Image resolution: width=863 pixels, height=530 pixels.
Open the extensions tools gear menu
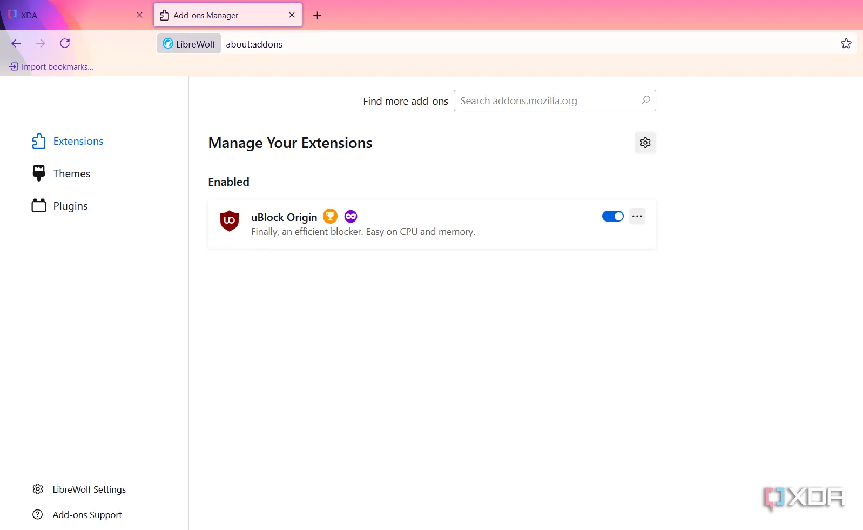point(645,143)
